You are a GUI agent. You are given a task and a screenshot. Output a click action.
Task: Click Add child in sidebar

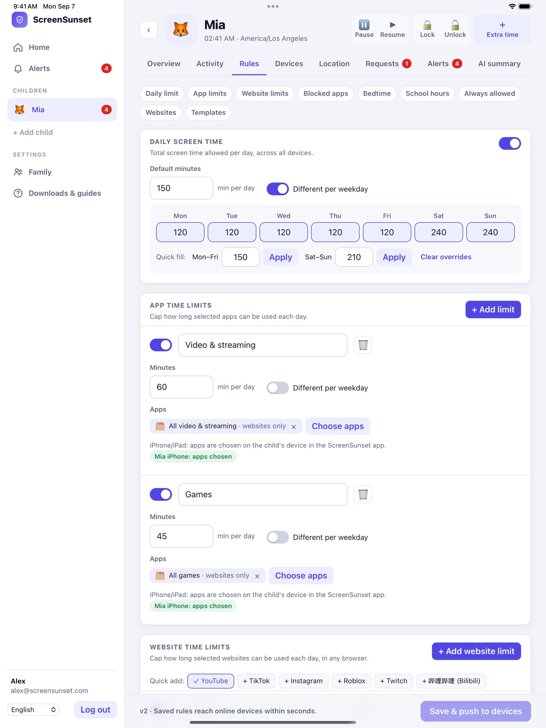click(33, 132)
